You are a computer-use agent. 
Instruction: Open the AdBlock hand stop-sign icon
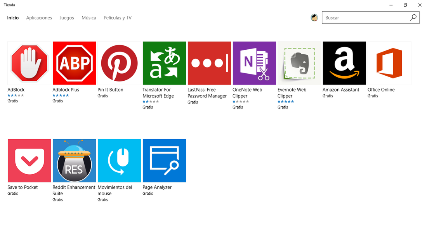30,63
